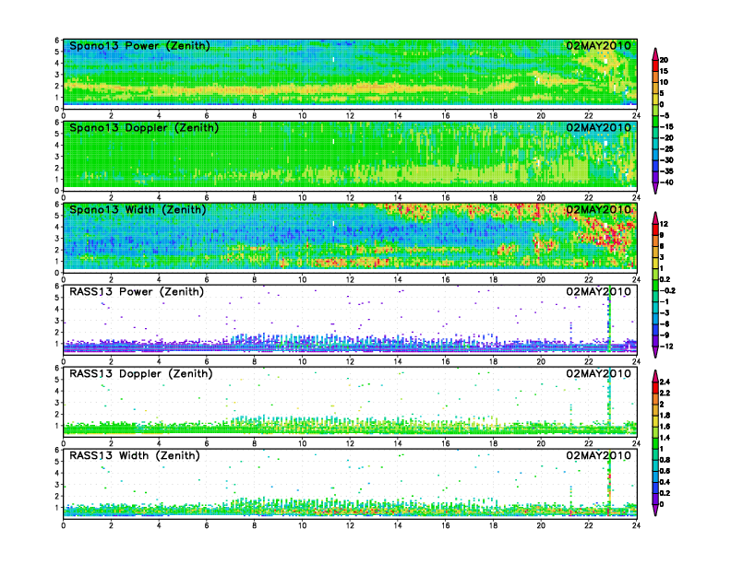Image resolution: width=731 pixels, height=564 pixels.
Task: Click the 'Spano13 Width (Zenith)' panel title
Action: [138, 209]
